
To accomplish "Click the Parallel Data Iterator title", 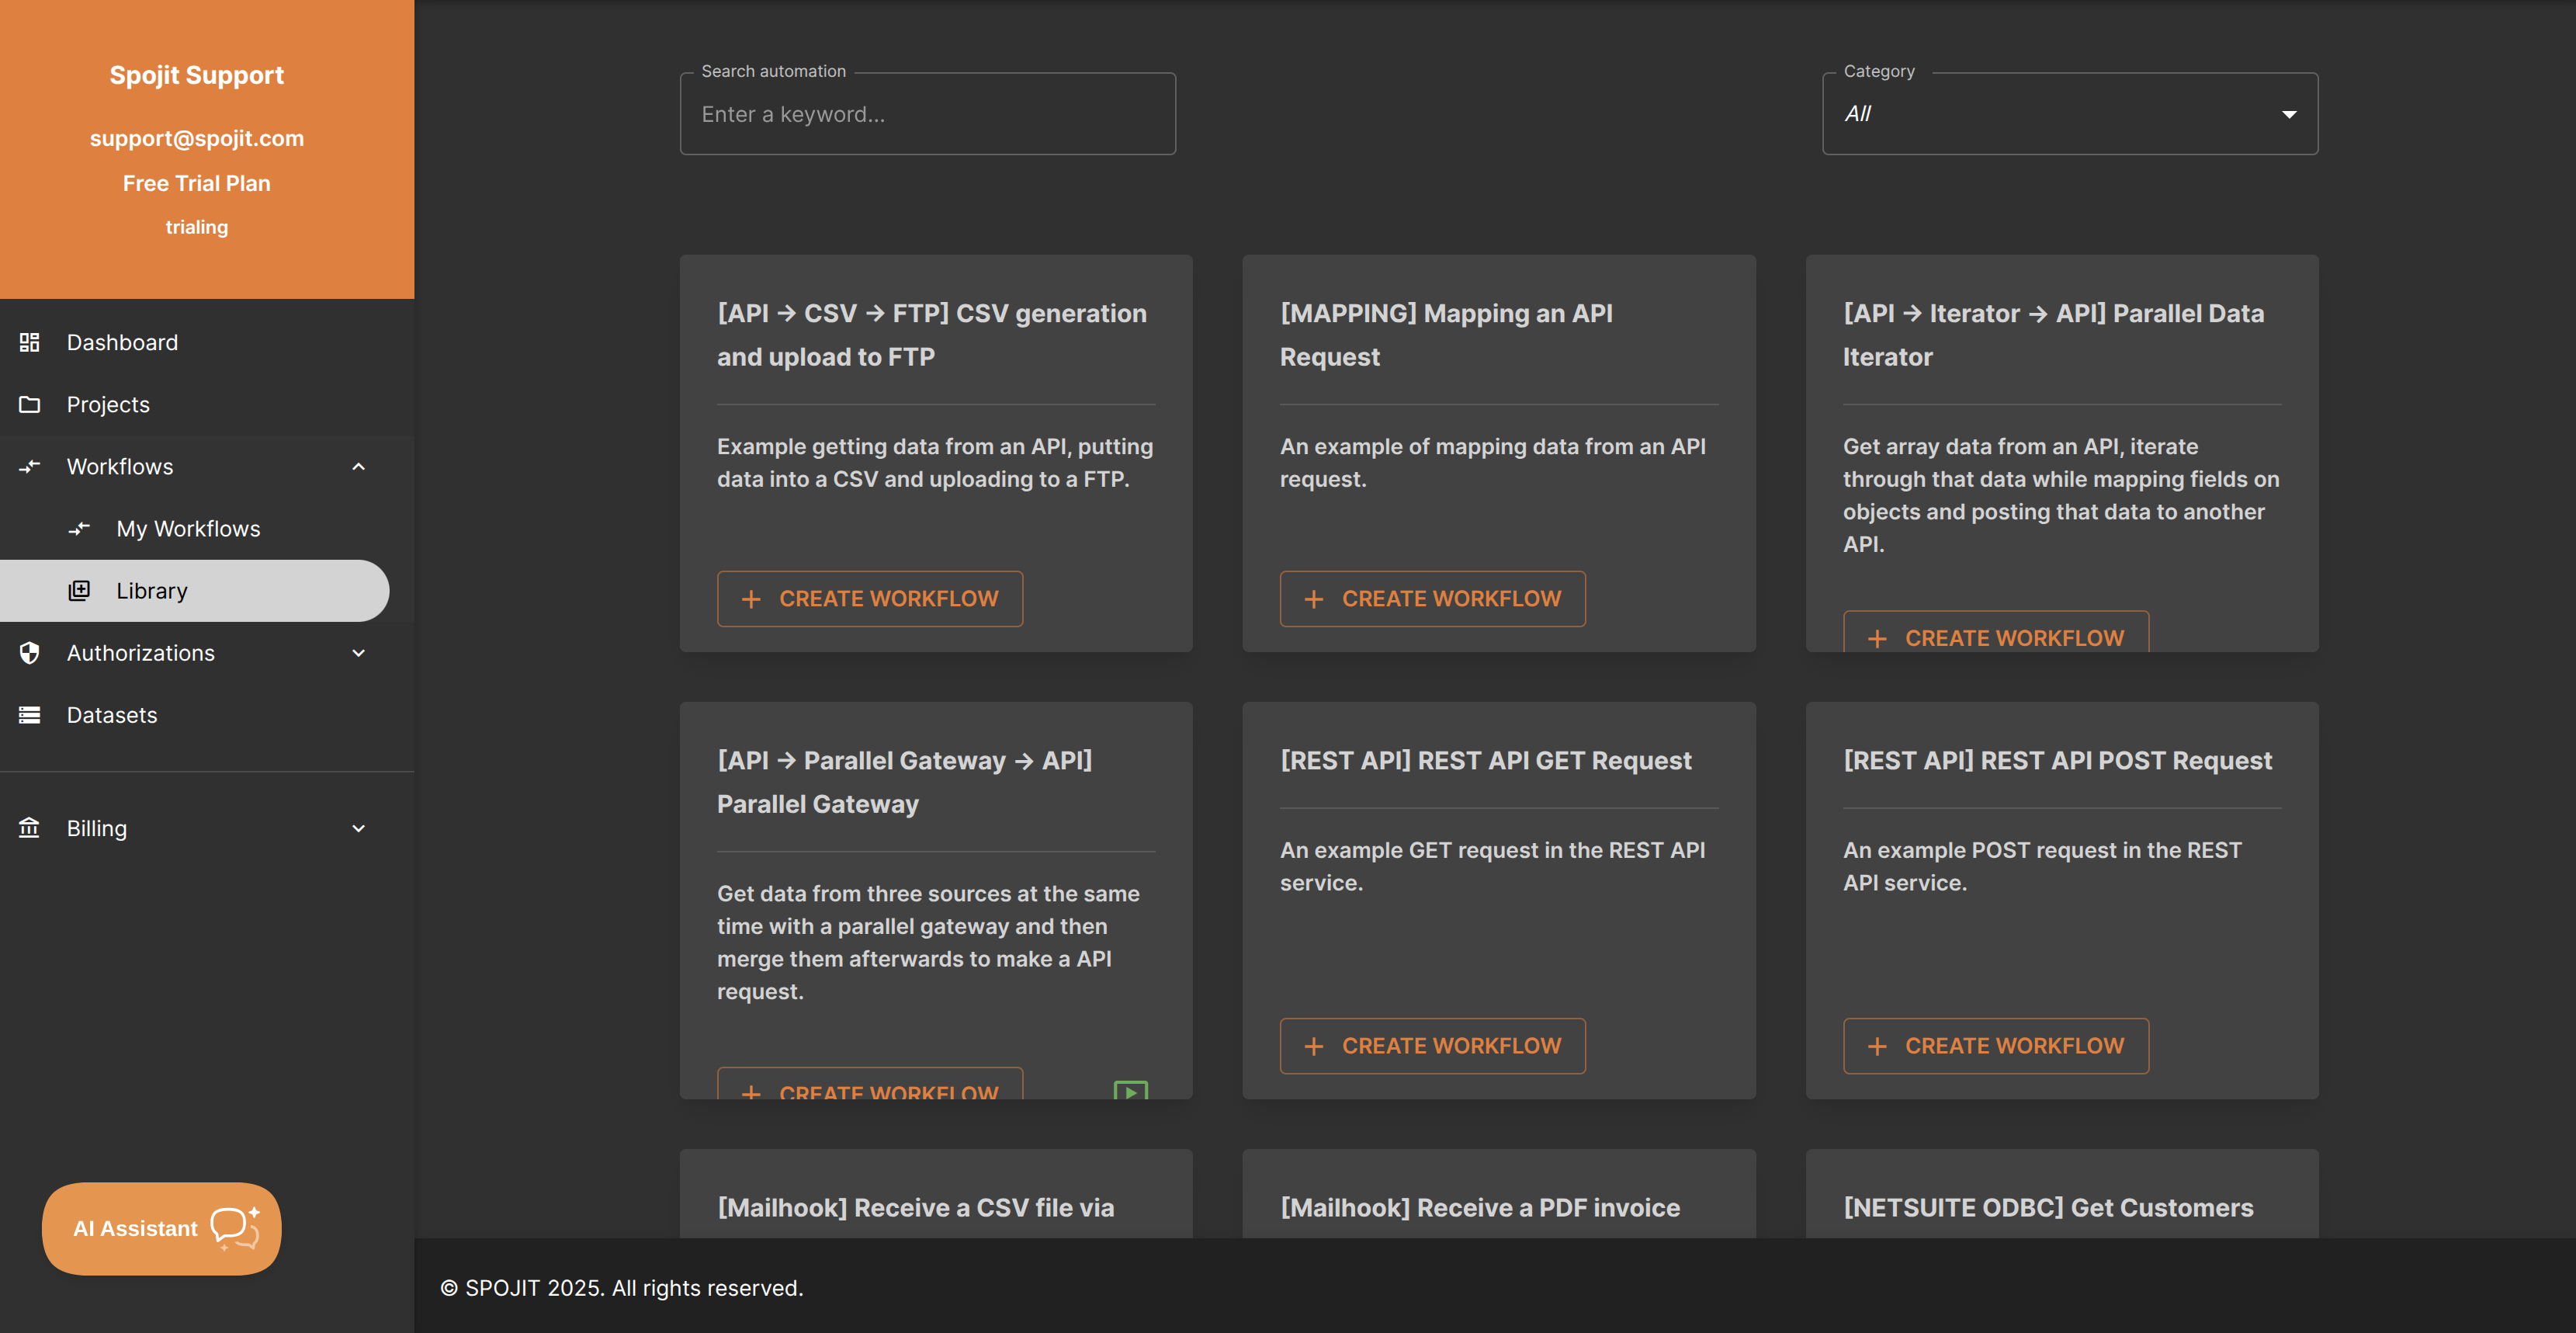I will [x=2053, y=335].
